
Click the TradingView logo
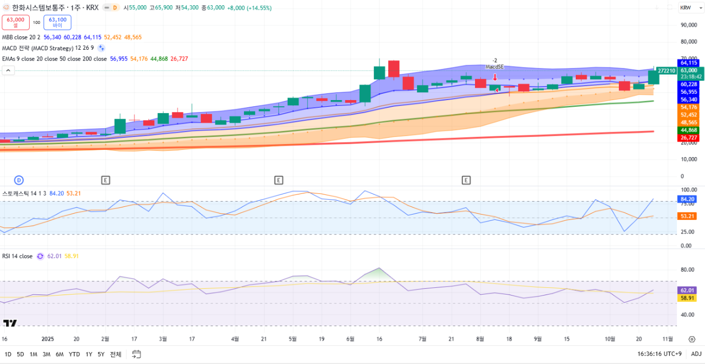[10, 323]
